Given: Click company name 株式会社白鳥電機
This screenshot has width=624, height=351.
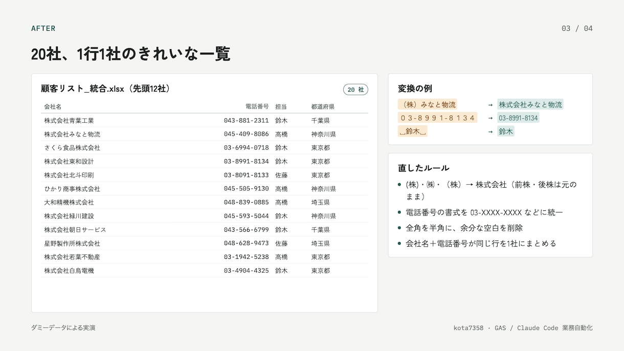Looking at the screenshot, I should point(69,271).
